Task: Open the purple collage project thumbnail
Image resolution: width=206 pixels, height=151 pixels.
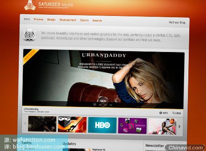Action: pyautogui.click(x=132, y=126)
